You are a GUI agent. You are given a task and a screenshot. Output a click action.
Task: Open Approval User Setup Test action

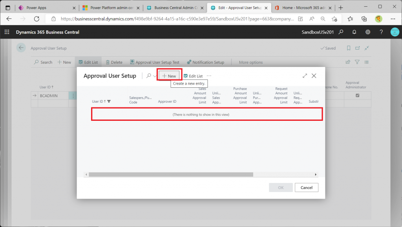coord(155,62)
